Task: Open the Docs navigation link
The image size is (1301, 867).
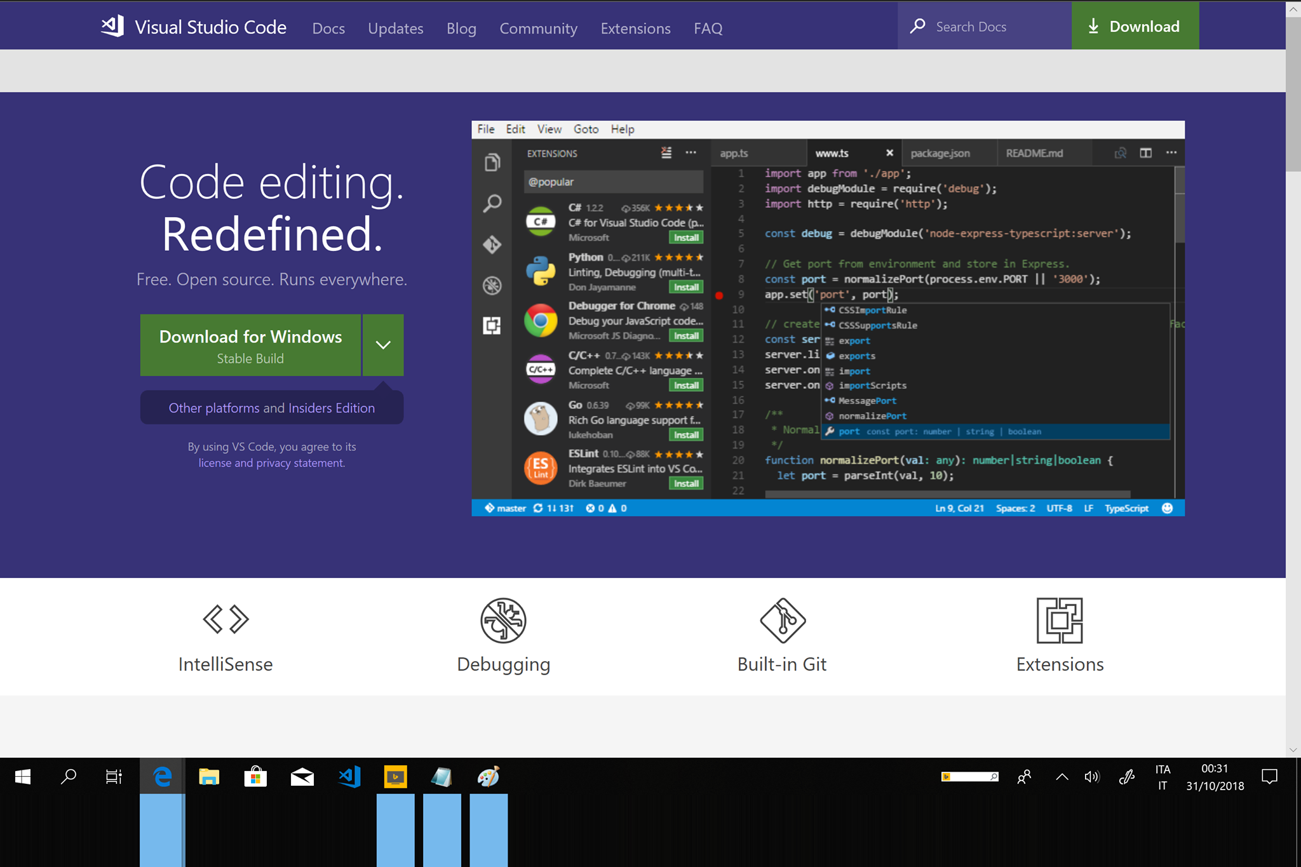Action: coord(328,28)
